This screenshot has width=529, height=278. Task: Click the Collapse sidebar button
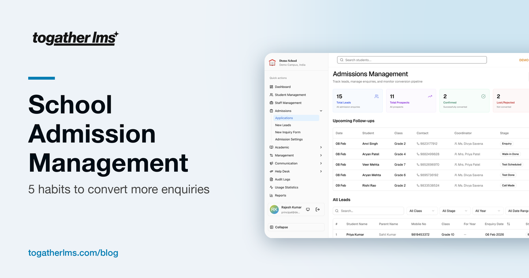click(296, 227)
